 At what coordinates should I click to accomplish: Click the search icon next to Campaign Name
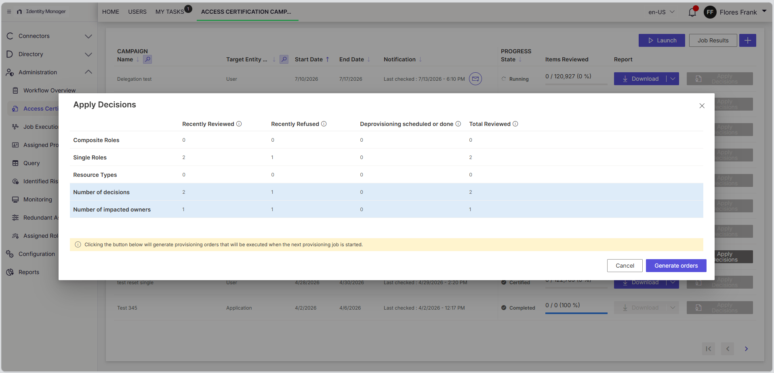tap(147, 59)
